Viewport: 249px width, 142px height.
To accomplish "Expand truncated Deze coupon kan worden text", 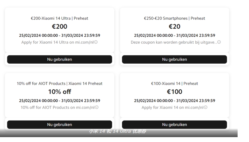I will pos(174,42).
